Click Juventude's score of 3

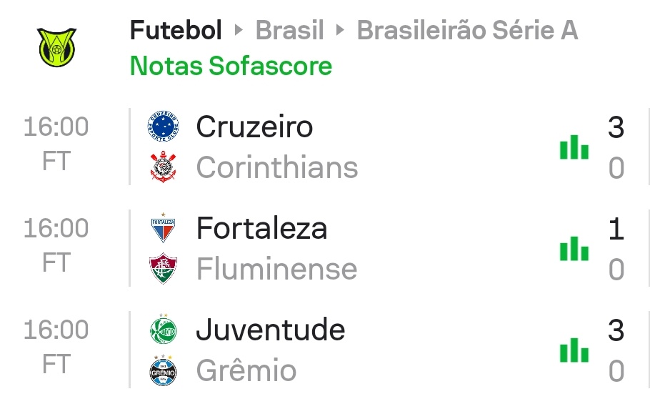tap(616, 330)
